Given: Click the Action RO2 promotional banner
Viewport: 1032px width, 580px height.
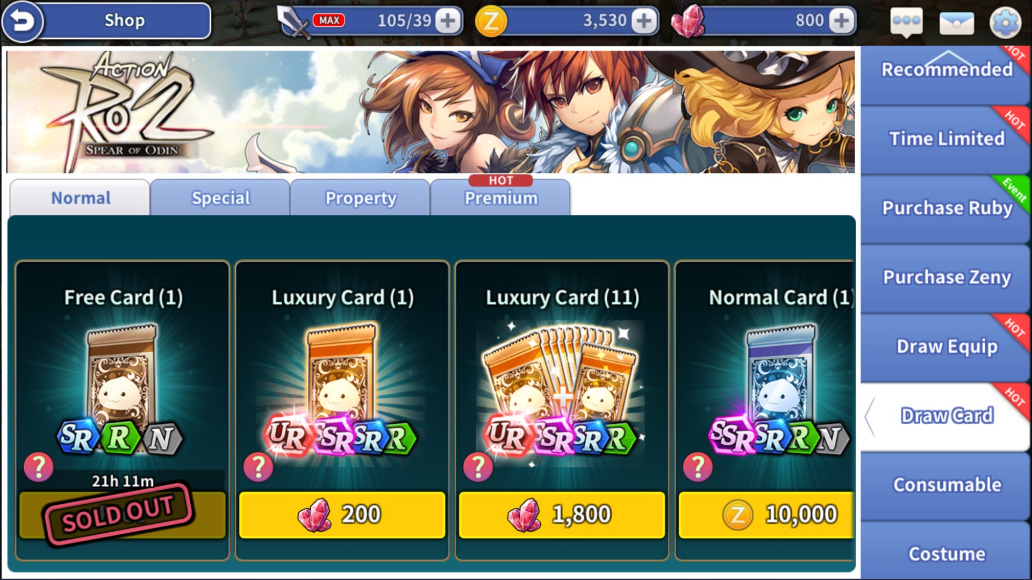Looking at the screenshot, I should point(431,112).
